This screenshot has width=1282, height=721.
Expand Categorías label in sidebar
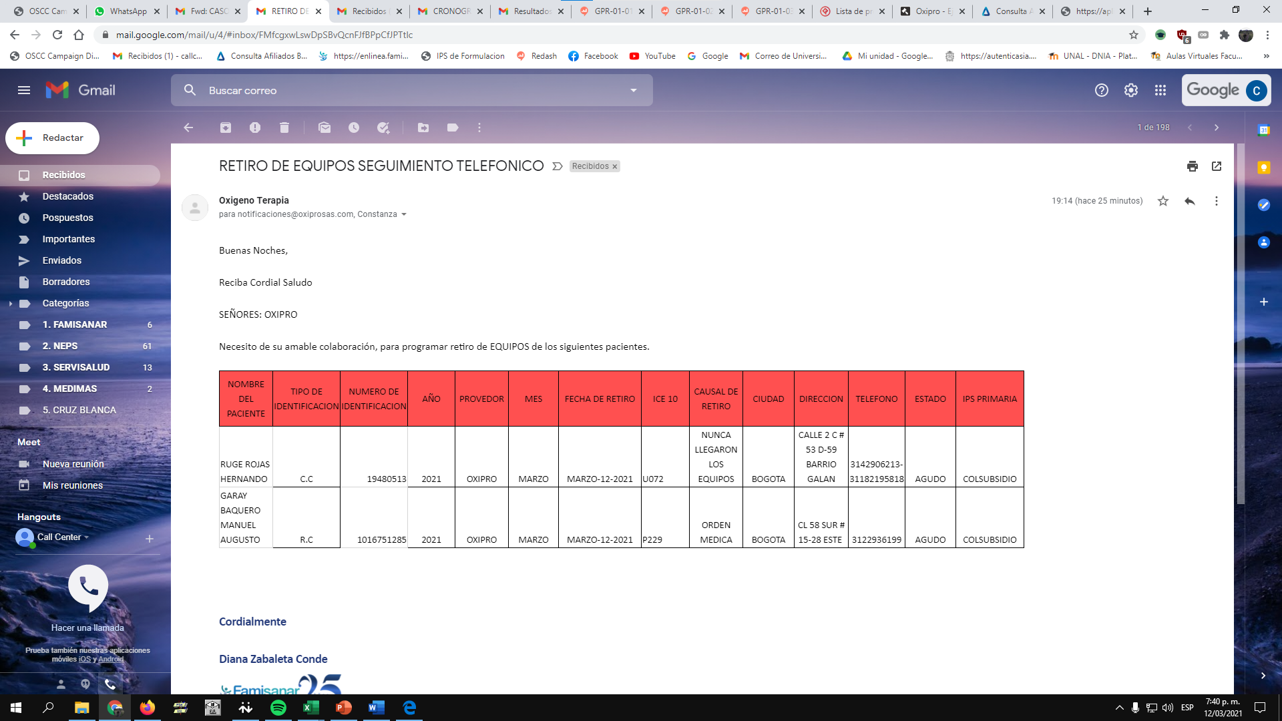11,303
